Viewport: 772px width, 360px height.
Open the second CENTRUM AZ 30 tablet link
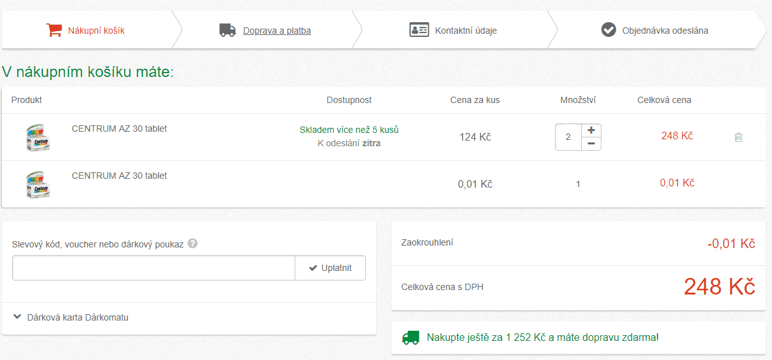(119, 176)
